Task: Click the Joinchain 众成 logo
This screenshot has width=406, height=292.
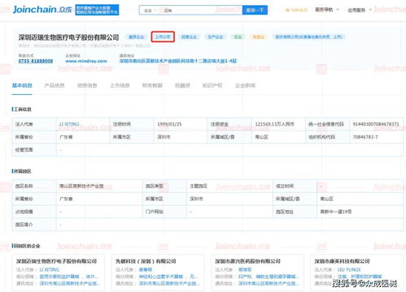Action: [x=42, y=10]
